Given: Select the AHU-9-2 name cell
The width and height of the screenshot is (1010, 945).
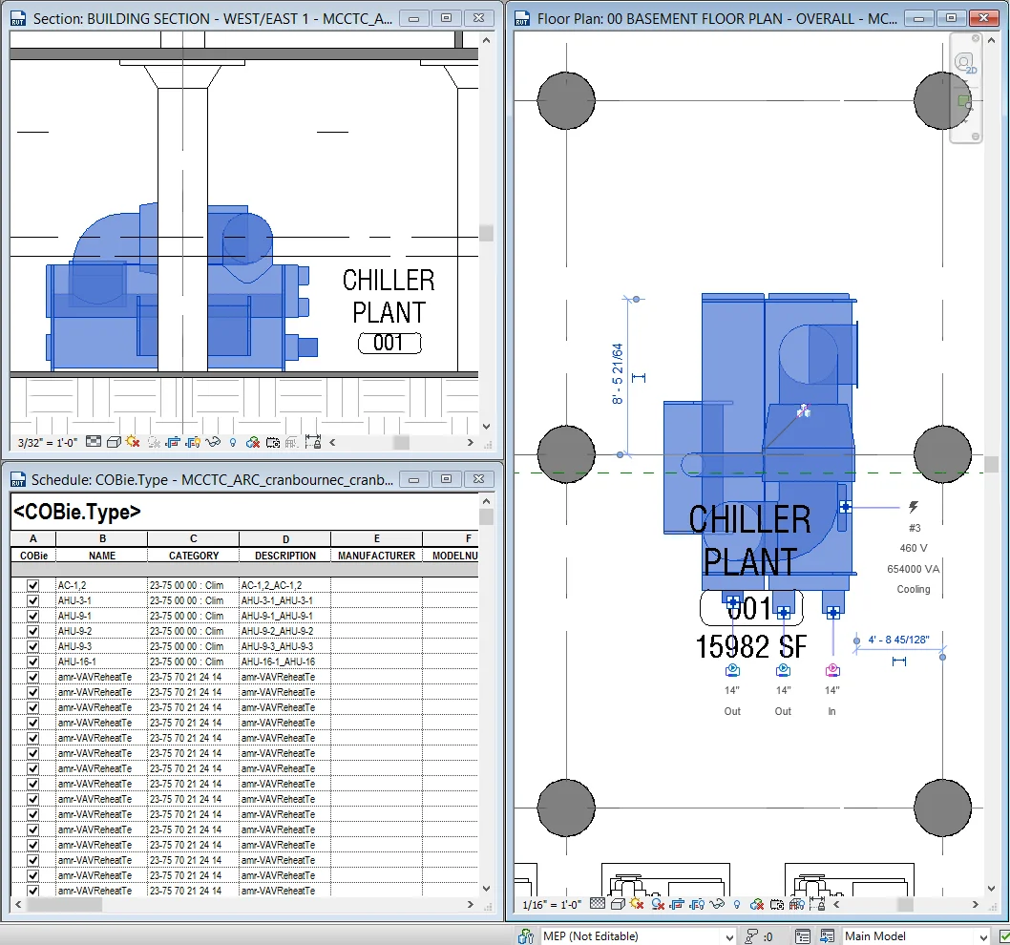Looking at the screenshot, I should click(x=102, y=631).
